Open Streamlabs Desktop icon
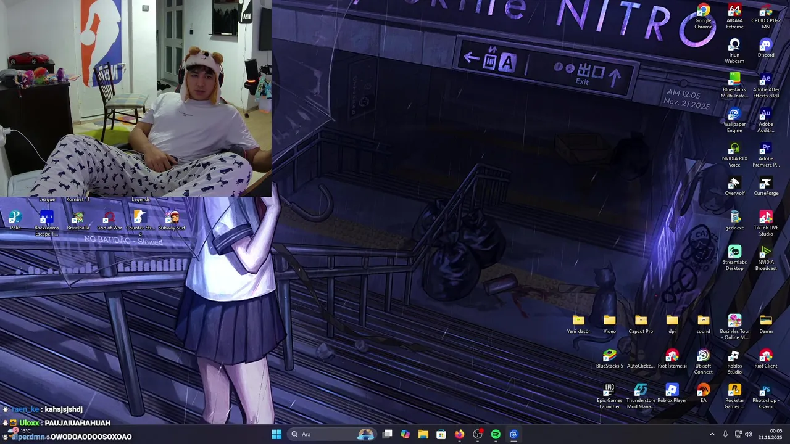790x444 pixels. 734,258
